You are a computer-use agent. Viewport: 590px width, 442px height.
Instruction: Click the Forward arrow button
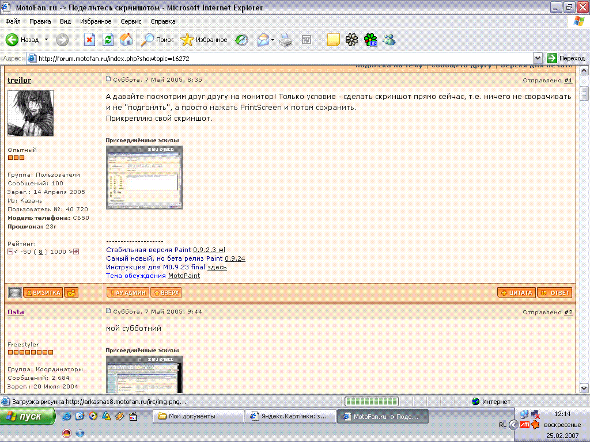[x=62, y=40]
